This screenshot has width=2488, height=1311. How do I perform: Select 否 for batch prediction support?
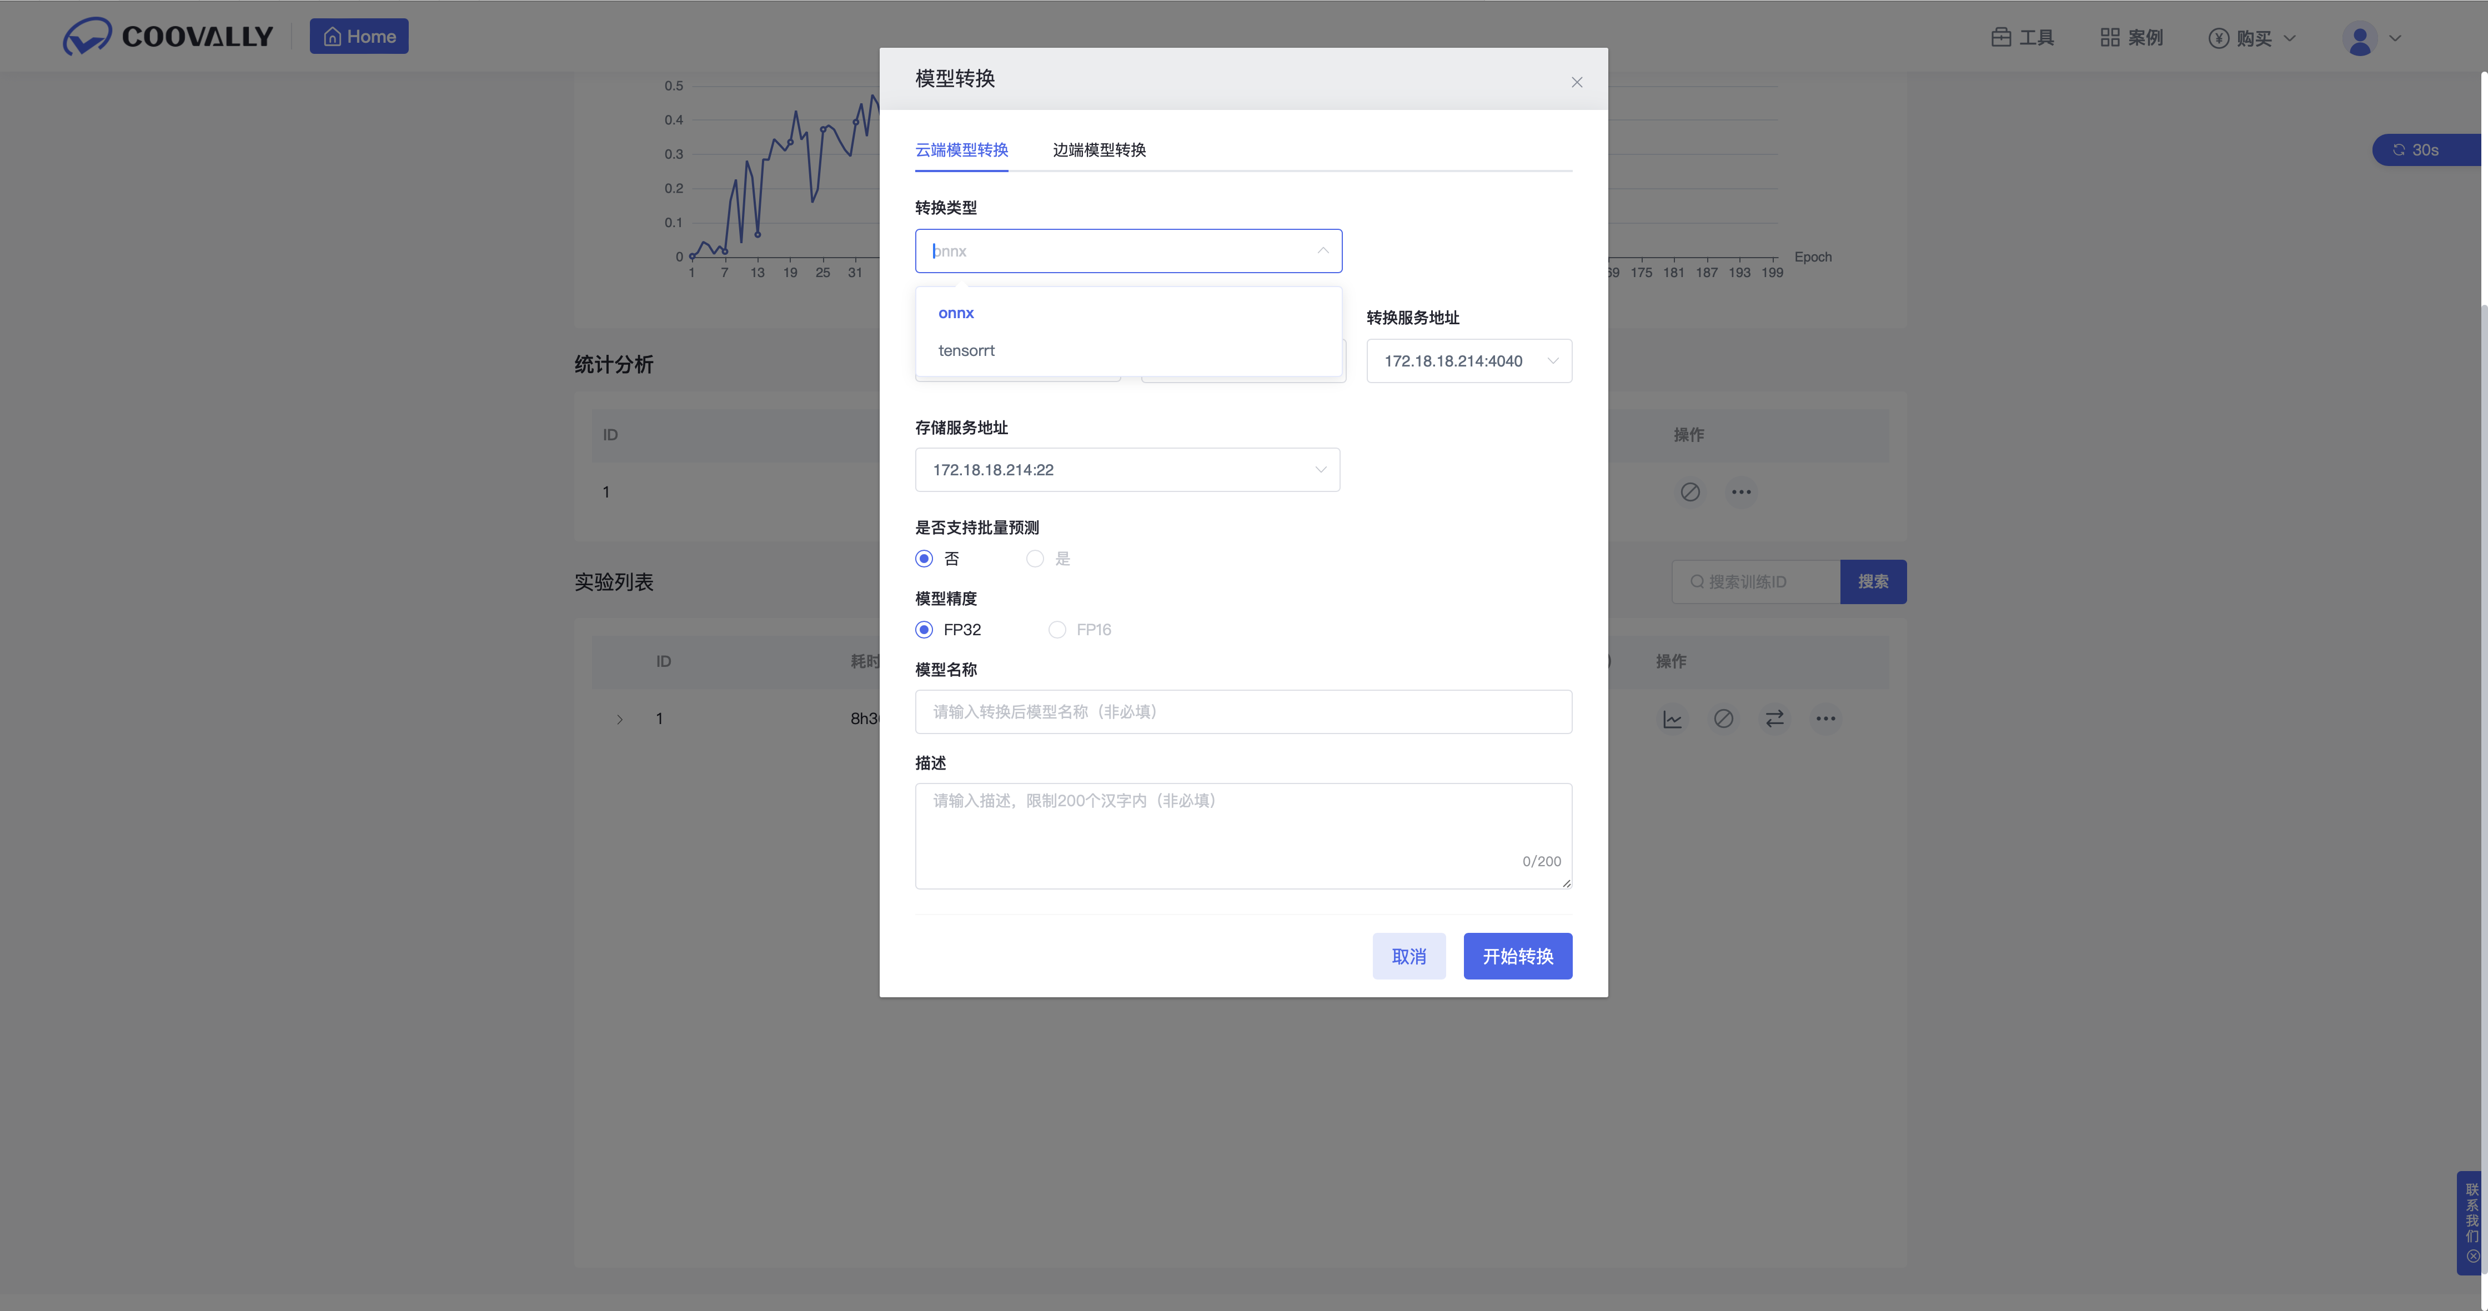click(x=924, y=559)
